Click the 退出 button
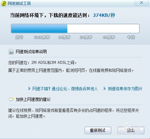The image size is (150, 139). coord(131,130)
